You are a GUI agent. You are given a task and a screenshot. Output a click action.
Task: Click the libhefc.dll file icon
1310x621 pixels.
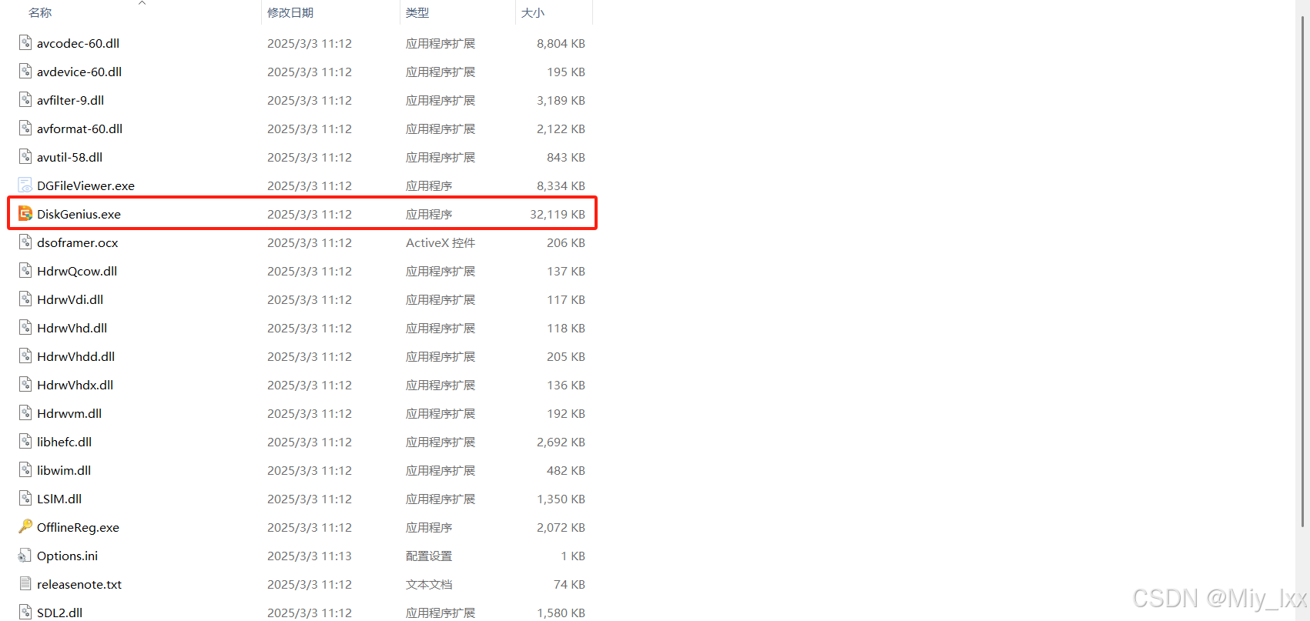tap(25, 442)
